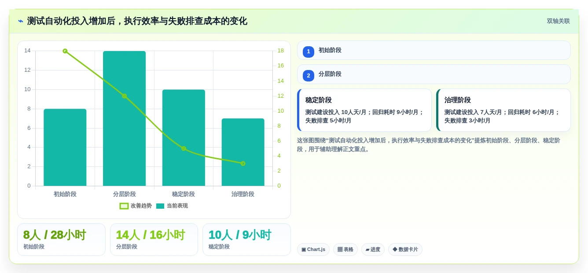Viewport: 588px width, 273px height.
Task: Click the 数据卡片 tag
Action: (x=405, y=250)
